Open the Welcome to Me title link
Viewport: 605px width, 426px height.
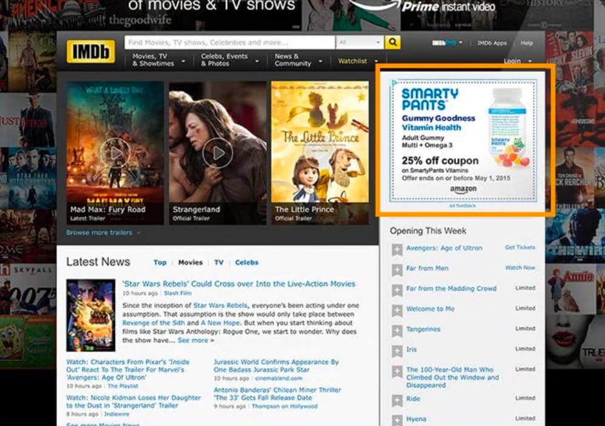click(x=430, y=309)
